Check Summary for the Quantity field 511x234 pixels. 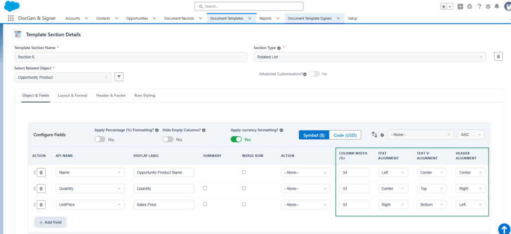[x=205, y=188]
